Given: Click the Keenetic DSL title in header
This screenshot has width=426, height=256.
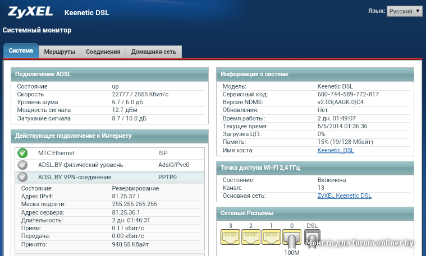Looking at the screenshot, I should [86, 13].
